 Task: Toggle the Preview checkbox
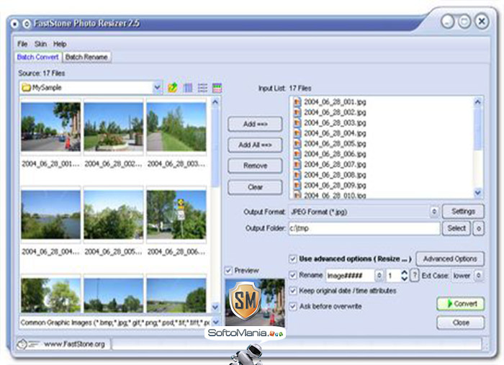coord(228,270)
